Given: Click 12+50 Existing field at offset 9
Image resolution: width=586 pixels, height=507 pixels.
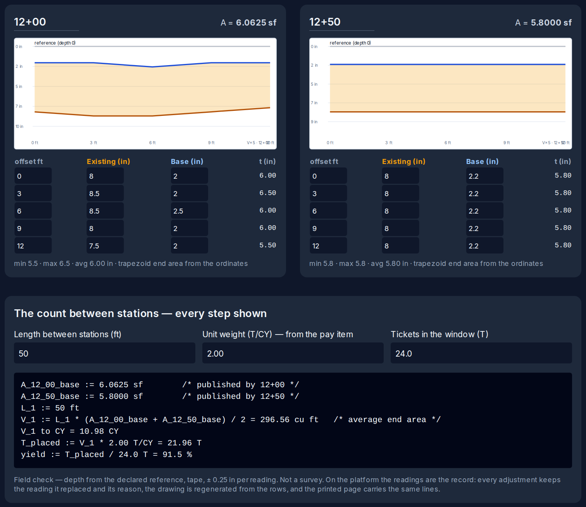Looking at the screenshot, I should pyautogui.click(x=400, y=228).
